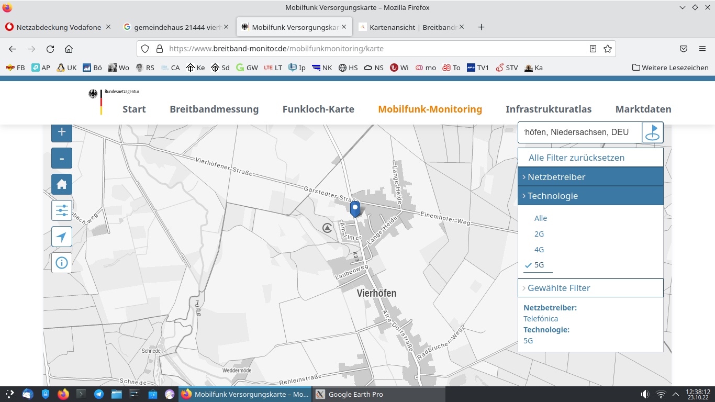Expand the Netzbetreiber filter section
The image size is (715, 402).
tap(590, 177)
